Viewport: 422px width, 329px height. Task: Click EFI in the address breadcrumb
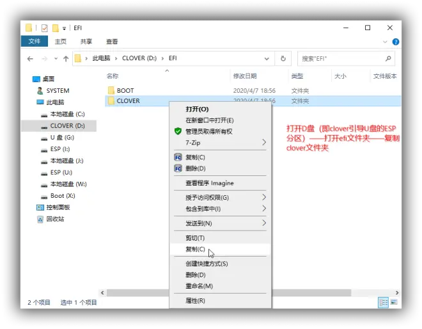click(173, 58)
